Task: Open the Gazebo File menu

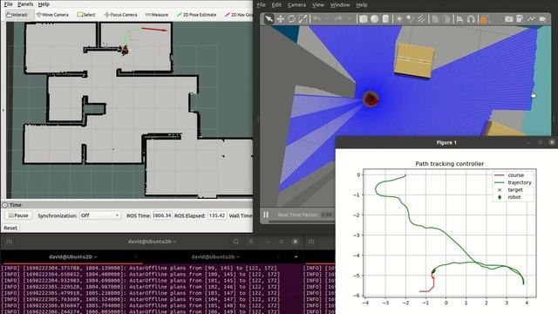Action: point(262,5)
